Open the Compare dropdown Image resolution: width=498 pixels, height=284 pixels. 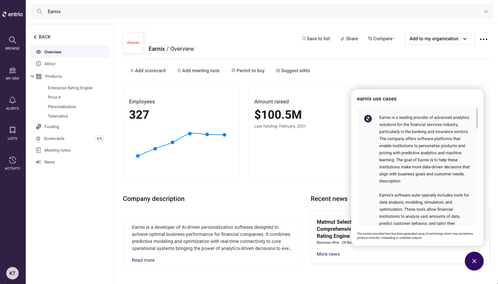coord(382,39)
